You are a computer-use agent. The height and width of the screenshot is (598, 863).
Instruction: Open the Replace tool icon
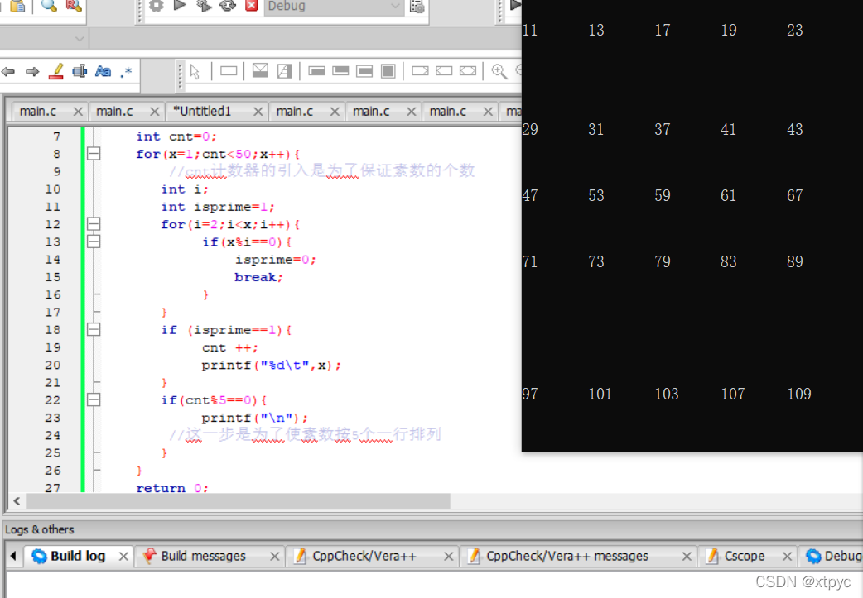click(x=73, y=6)
